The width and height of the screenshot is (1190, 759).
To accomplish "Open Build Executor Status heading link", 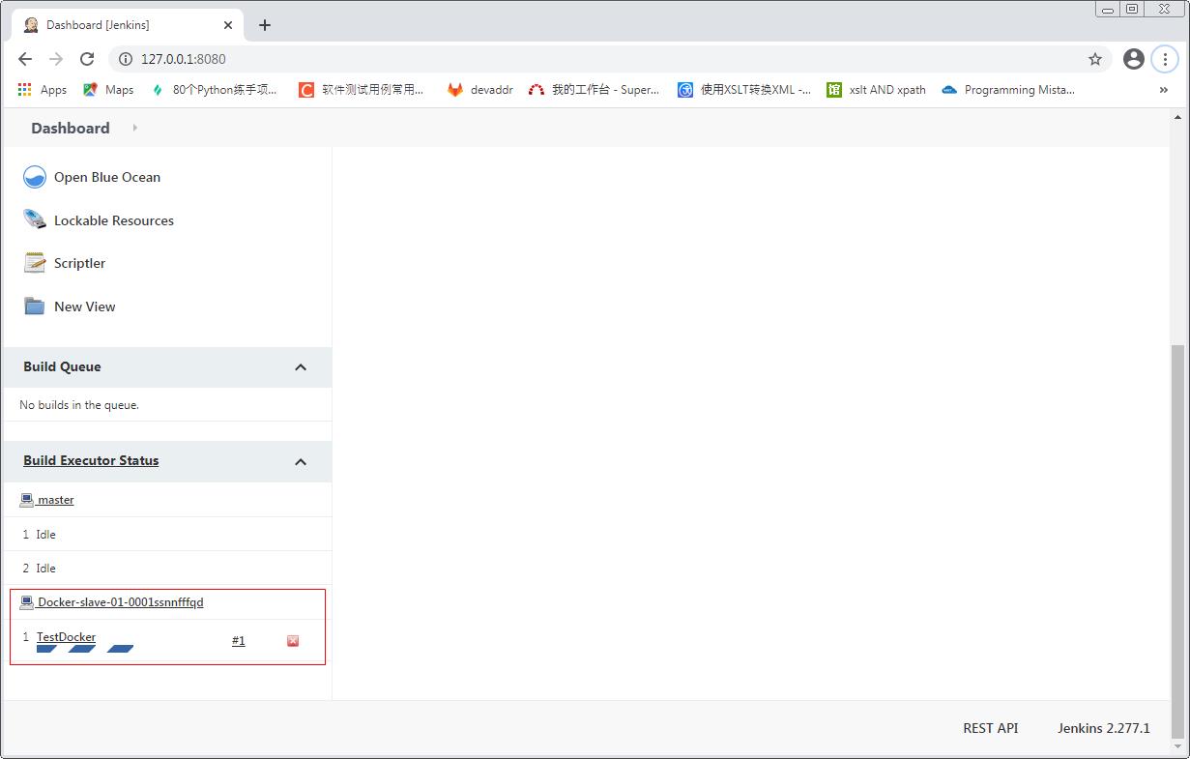I will pos(91,460).
